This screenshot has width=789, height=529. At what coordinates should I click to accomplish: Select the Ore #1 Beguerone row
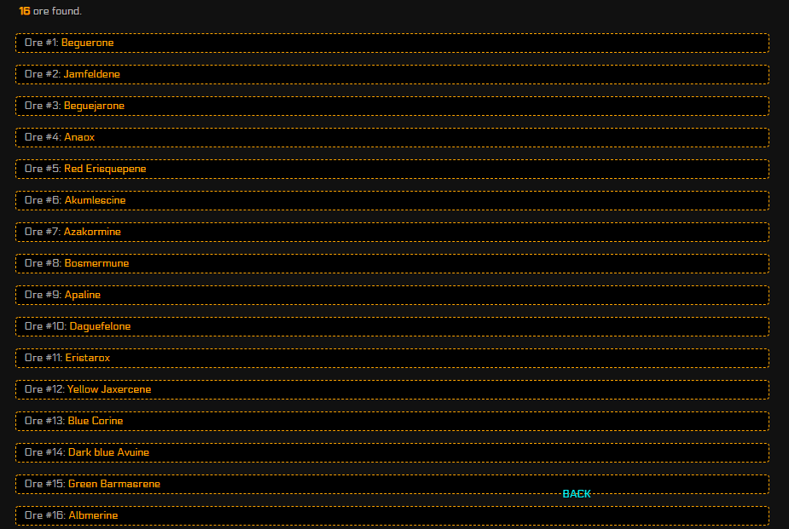(x=392, y=43)
